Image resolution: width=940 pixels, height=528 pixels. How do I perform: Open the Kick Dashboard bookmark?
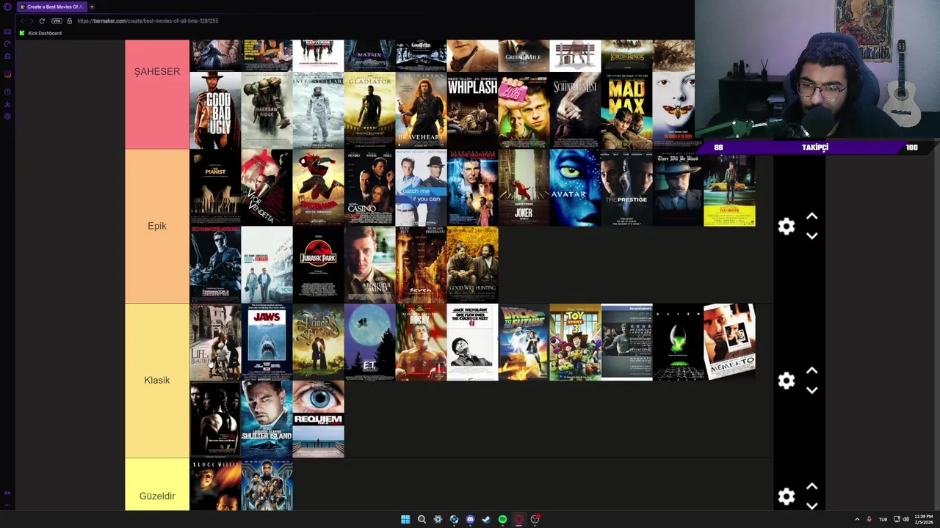[x=40, y=33]
